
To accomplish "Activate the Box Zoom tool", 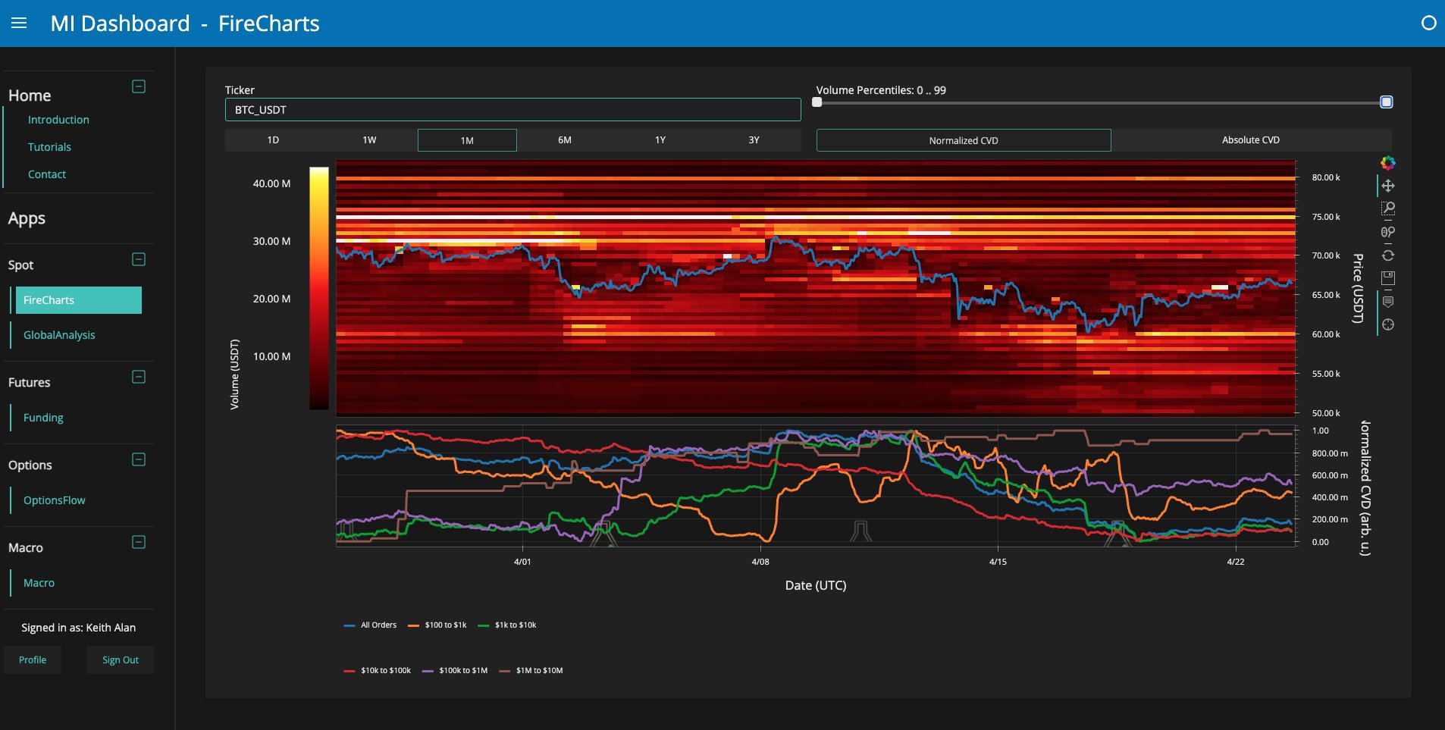I will pyautogui.click(x=1389, y=207).
